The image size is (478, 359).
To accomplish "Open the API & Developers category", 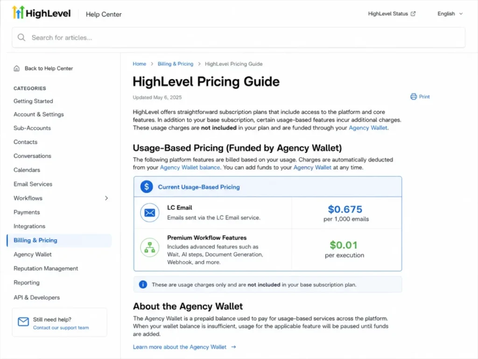I will click(36, 297).
